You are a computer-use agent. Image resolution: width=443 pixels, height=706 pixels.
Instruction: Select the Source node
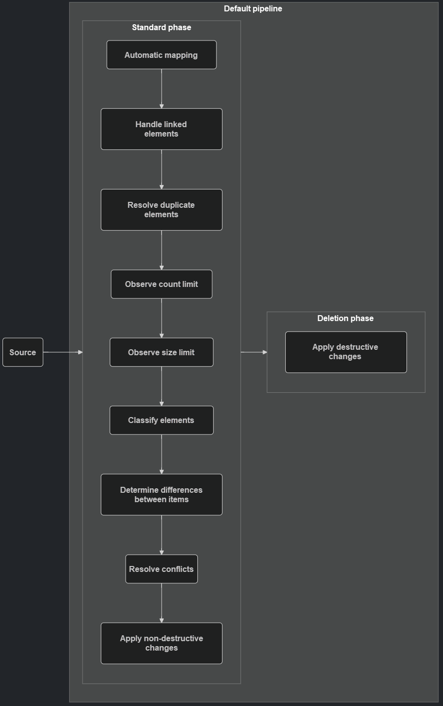[23, 352]
